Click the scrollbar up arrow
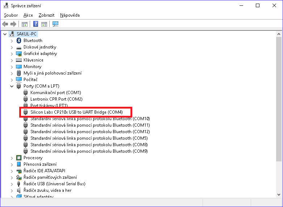The image size is (283, 207). [x=279, y=34]
